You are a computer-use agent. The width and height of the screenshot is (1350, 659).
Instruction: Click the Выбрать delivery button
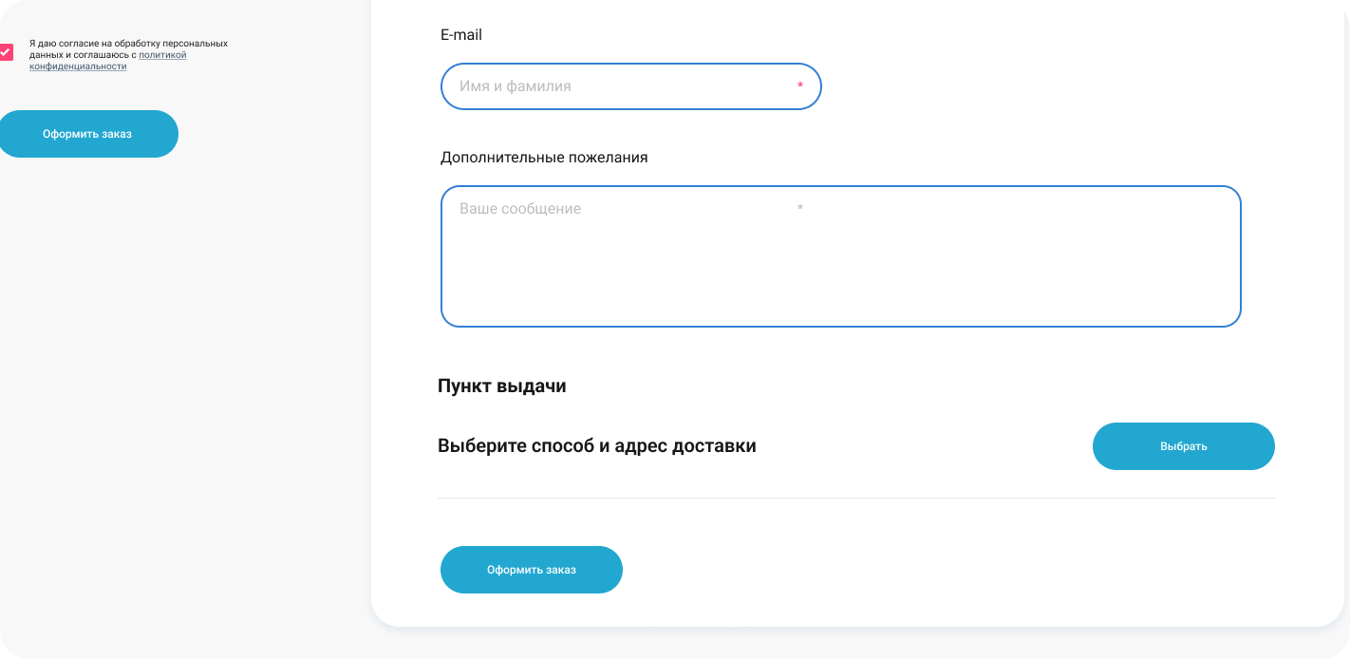[x=1184, y=446]
